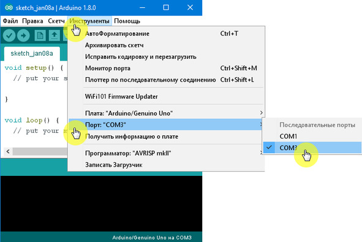
Task: Click the editor horizontal scrollbar track
Action: click(40, 151)
